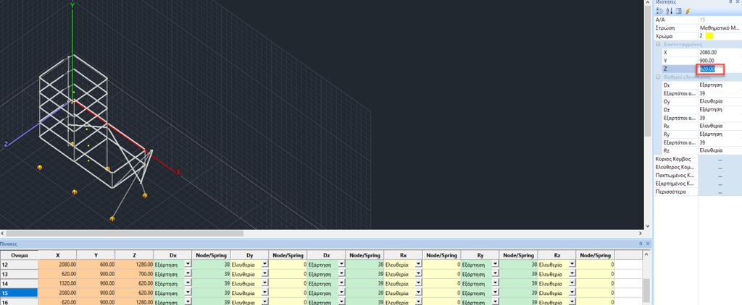Screen dimensions: 742x305
Task: Click the property pages icon in properties toolbar
Action: 678,11
